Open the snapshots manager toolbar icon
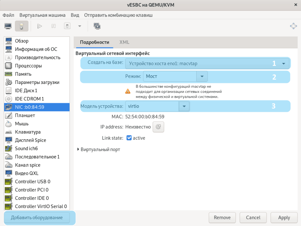This screenshot has width=301, height=226. (97, 26)
